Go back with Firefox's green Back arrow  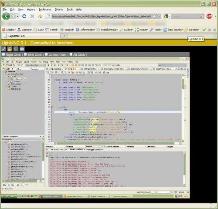[x=6, y=16]
